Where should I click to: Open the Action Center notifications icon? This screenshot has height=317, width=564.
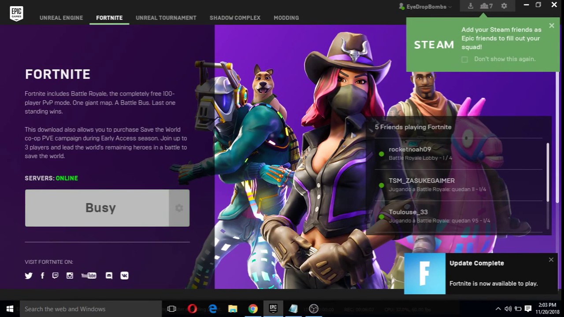(x=528, y=309)
